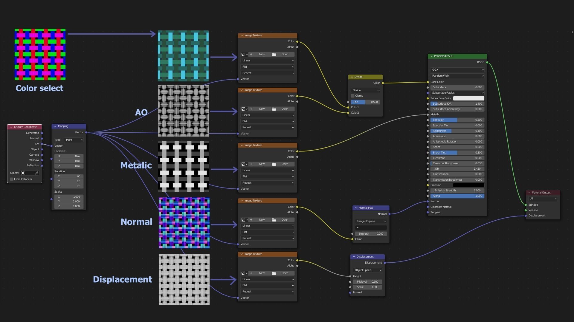This screenshot has height=322, width=574.
Task: Click New in the top Image Texture node
Action: (x=262, y=55)
